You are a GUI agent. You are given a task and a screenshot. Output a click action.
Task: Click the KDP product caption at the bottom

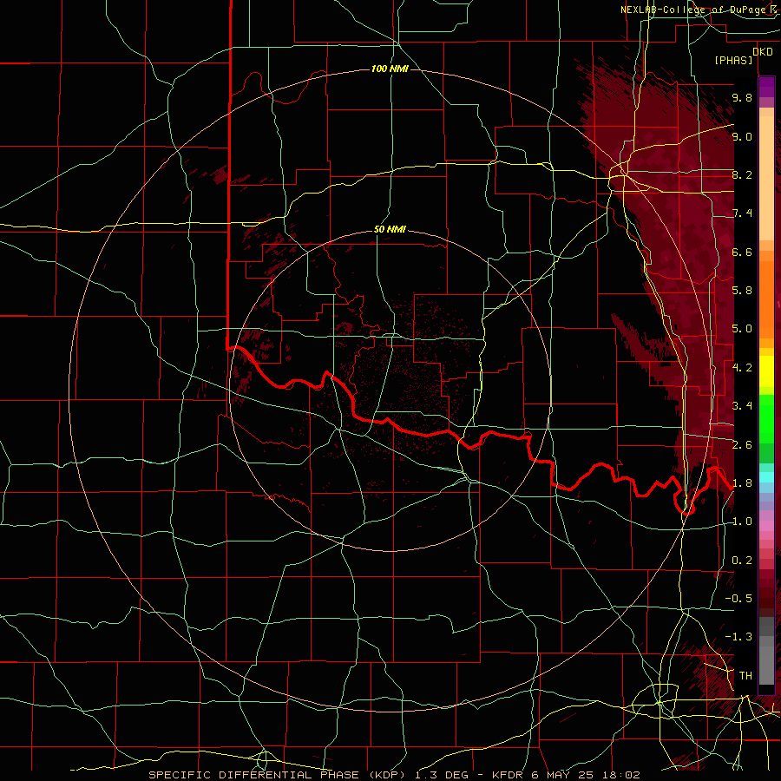point(394,775)
